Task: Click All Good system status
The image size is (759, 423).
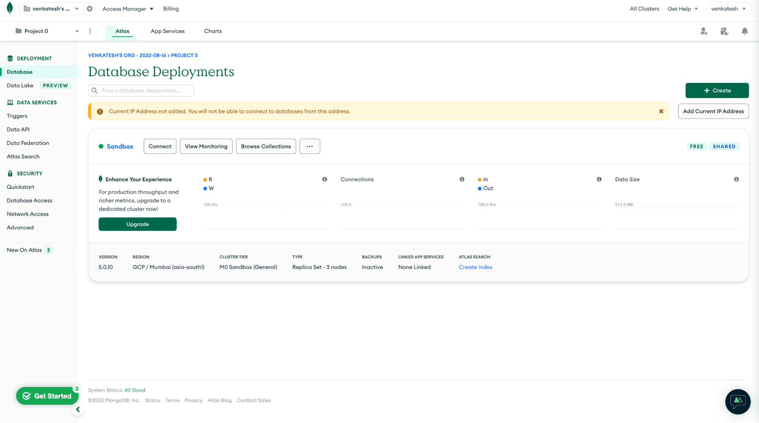Action: (135, 390)
